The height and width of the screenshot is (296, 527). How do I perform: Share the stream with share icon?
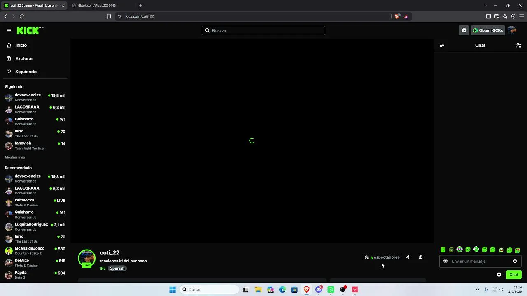(x=407, y=257)
